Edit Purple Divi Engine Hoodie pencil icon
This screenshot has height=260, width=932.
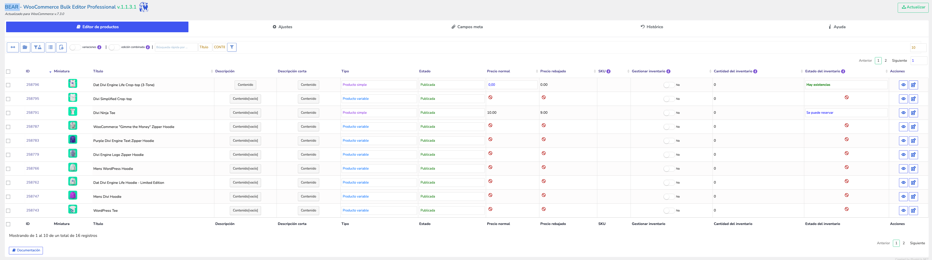(913, 141)
